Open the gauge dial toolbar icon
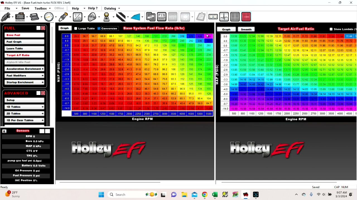 49,17
